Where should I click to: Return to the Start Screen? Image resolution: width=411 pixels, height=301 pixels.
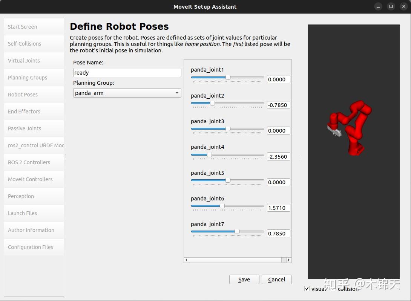pos(22,27)
